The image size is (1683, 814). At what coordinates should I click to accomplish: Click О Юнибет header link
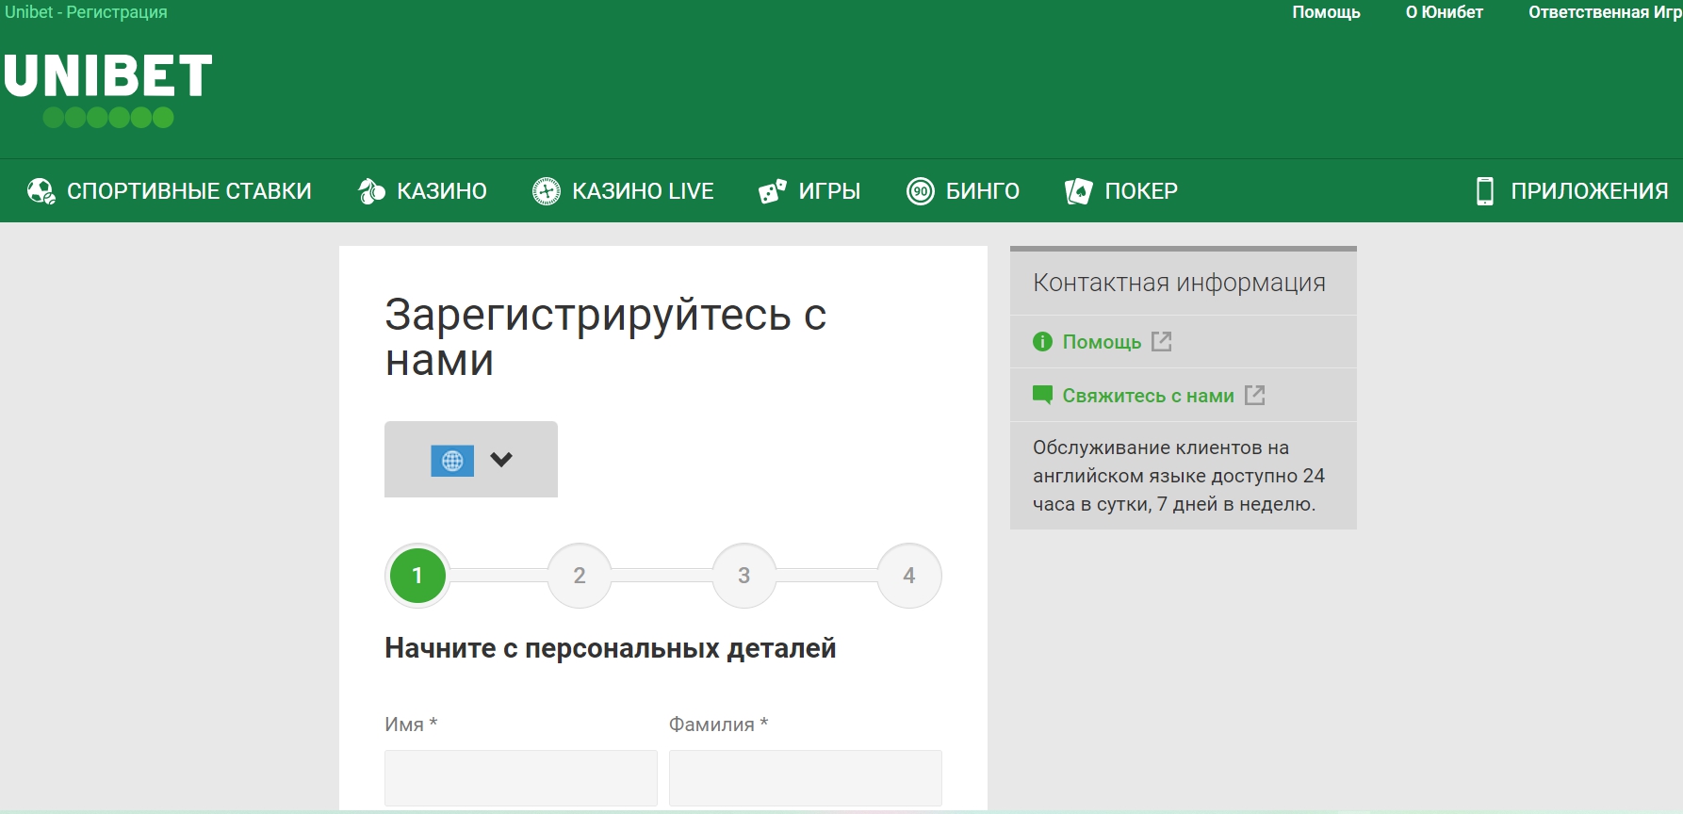[1444, 12]
